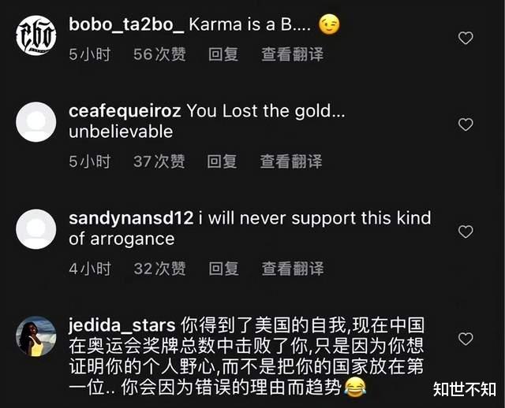View translation of ceafequeiroz's comment
The width and height of the screenshot is (505, 408).
coord(291,161)
